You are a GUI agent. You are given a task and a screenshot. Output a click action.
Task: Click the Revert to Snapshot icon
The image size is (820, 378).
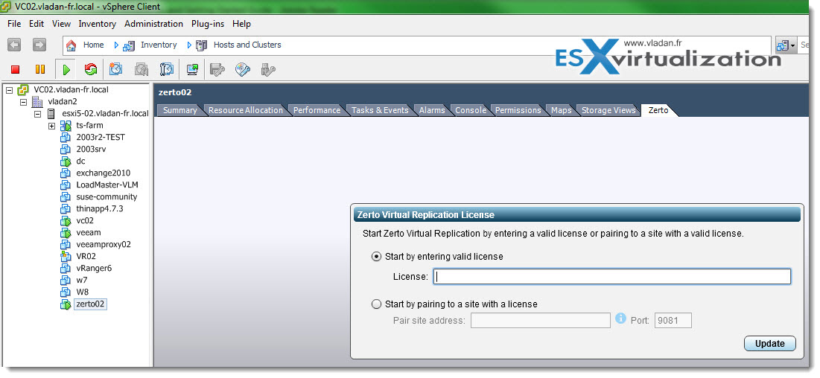[x=142, y=69]
